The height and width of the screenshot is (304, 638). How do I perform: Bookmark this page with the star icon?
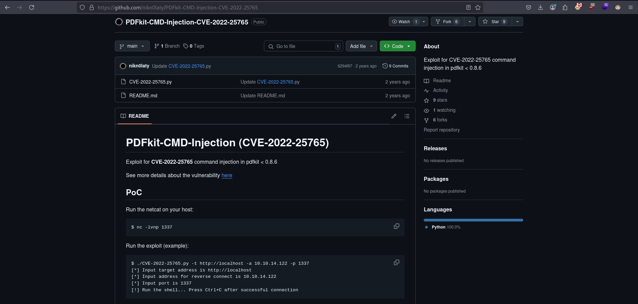(478, 7)
